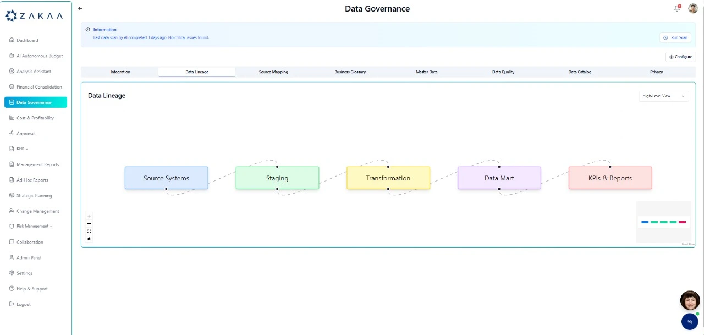Click the lineage minimap overview

(663, 222)
